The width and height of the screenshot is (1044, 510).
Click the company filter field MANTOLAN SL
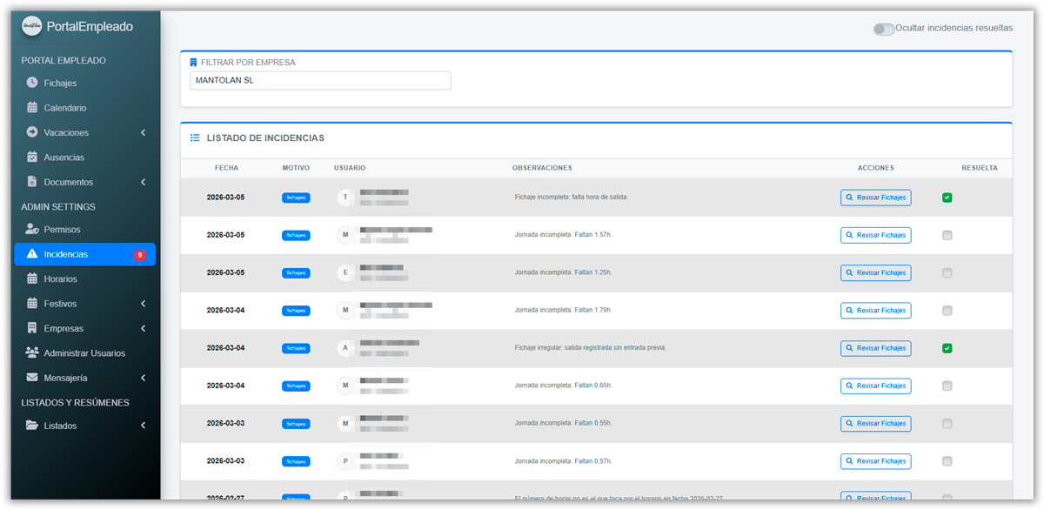coord(320,80)
